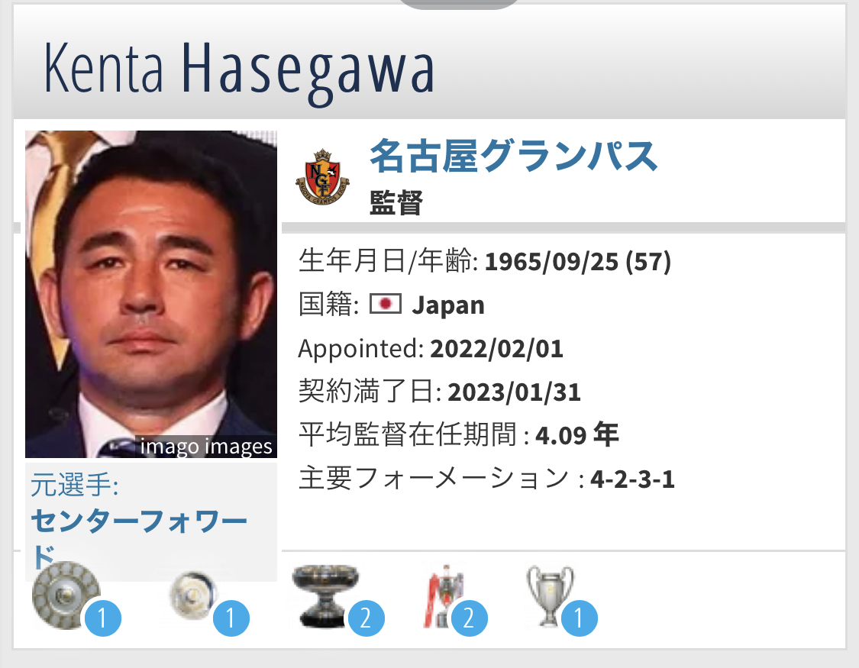Click count badge 1 on silver cup trophy
859x668 pixels.
(x=579, y=618)
